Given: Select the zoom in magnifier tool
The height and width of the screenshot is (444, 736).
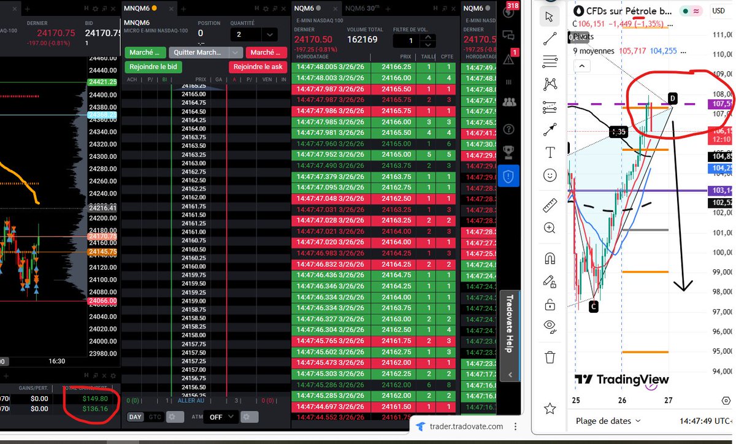Looking at the screenshot, I should click(550, 228).
